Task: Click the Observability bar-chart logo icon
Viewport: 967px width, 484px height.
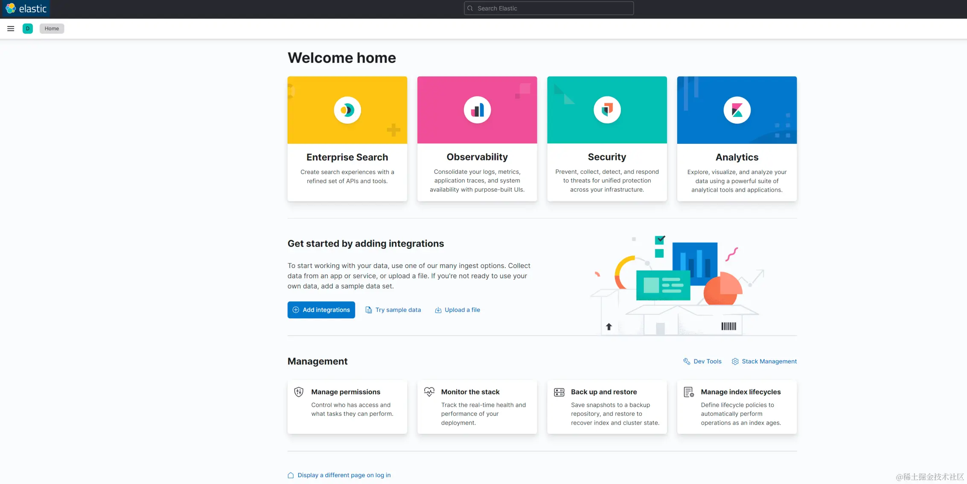Action: (477, 110)
